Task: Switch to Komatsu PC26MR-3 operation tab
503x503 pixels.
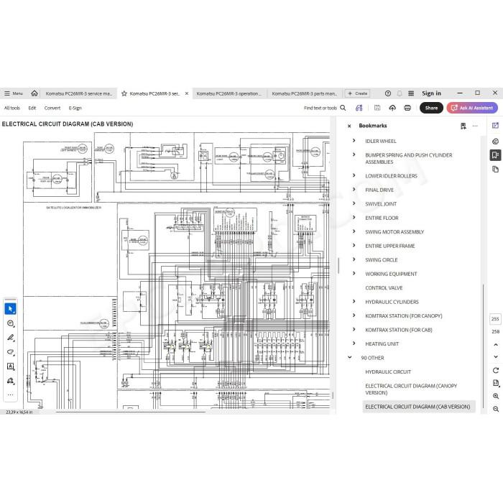Action: [229, 93]
